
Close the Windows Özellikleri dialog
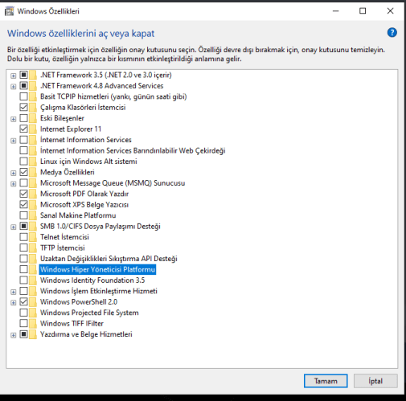point(390,11)
